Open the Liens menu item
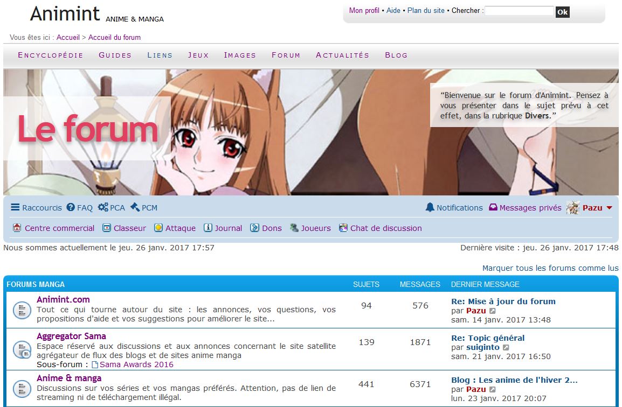The width and height of the screenshot is (622, 407). 160,55
